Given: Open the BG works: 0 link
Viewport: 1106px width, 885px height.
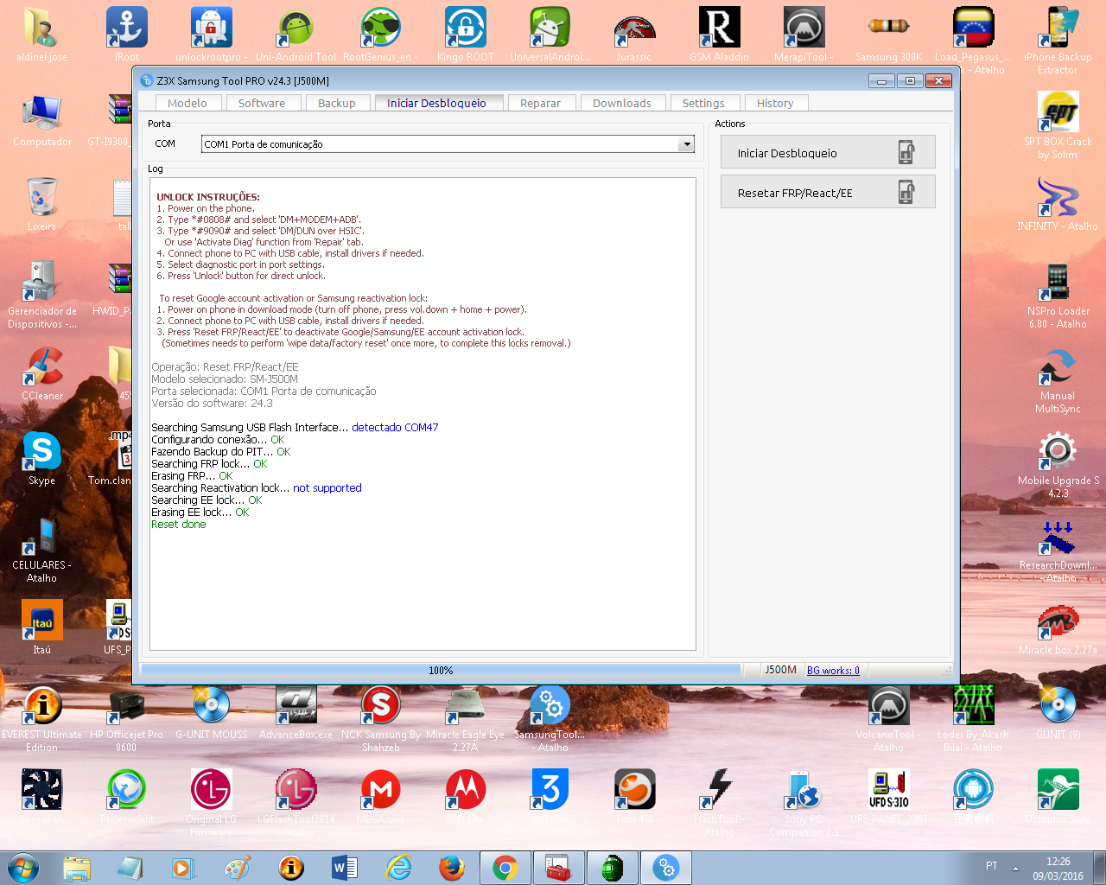Looking at the screenshot, I should (833, 671).
